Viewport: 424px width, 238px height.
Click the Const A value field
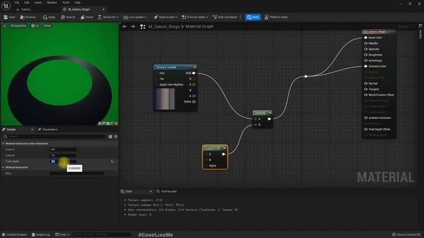63,149
